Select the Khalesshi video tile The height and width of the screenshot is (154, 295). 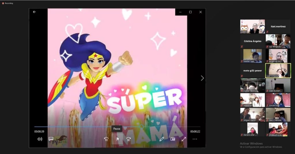tap(278, 129)
